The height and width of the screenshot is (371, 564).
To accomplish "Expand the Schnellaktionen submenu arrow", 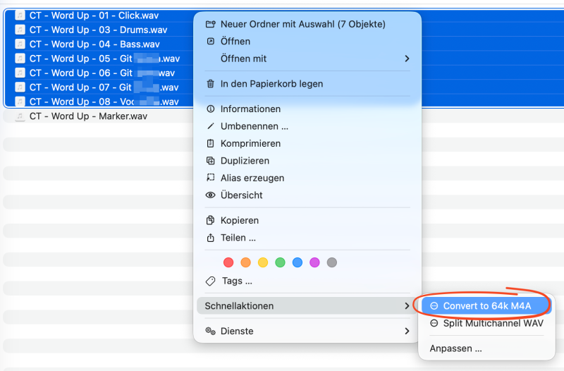I will coord(407,306).
